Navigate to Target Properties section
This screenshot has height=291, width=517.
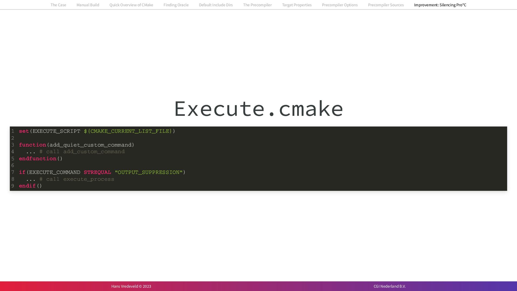297,5
